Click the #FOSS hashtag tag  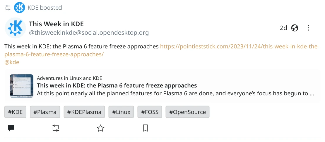[x=150, y=112]
